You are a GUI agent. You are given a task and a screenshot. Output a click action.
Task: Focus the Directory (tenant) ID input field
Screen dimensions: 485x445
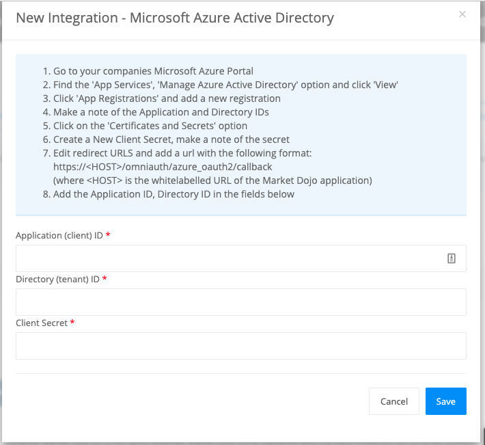(x=240, y=301)
